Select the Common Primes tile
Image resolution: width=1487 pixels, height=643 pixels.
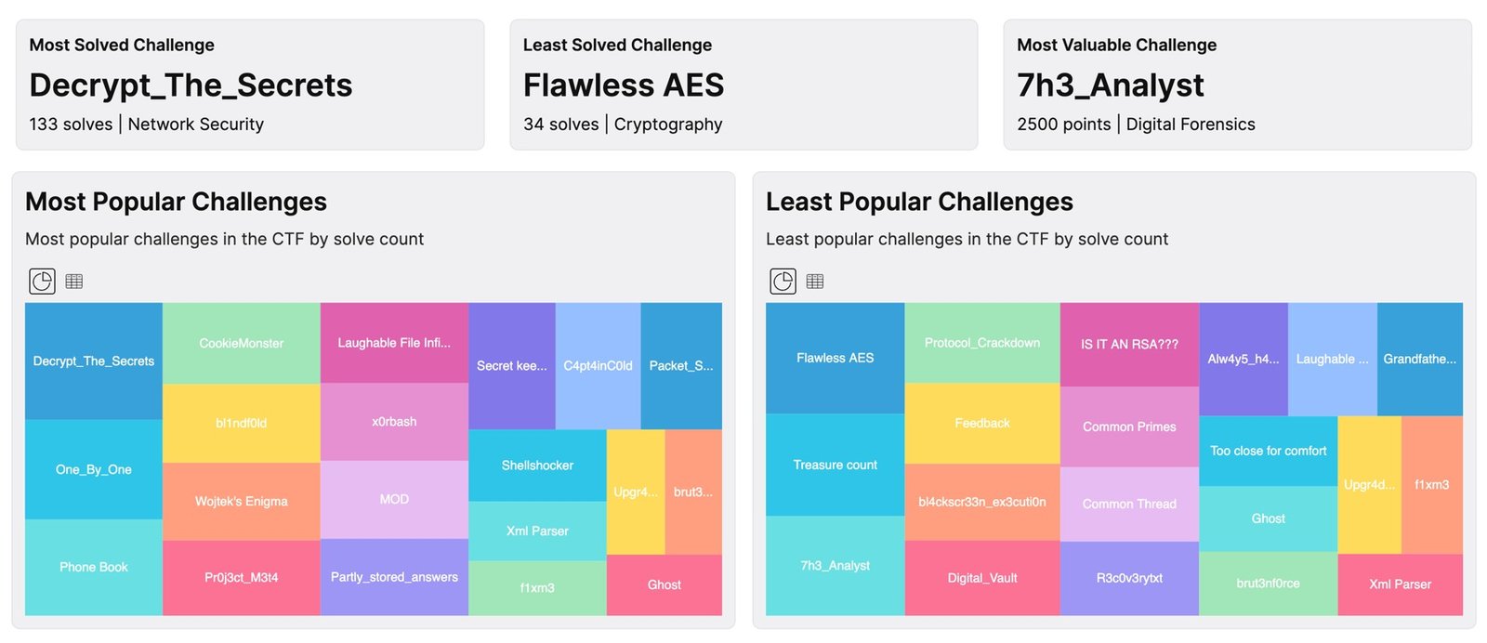(x=1129, y=426)
